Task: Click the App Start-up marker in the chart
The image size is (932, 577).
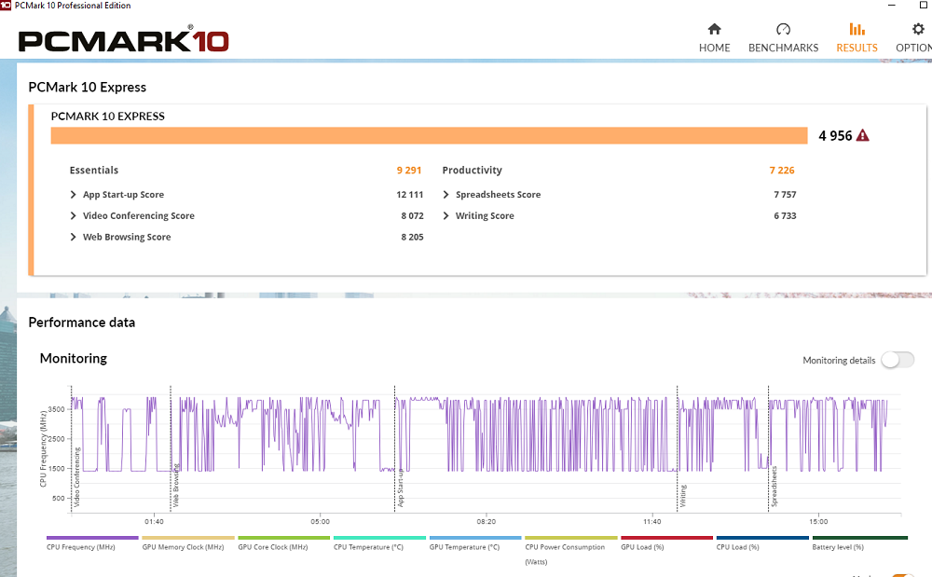Action: click(400, 488)
